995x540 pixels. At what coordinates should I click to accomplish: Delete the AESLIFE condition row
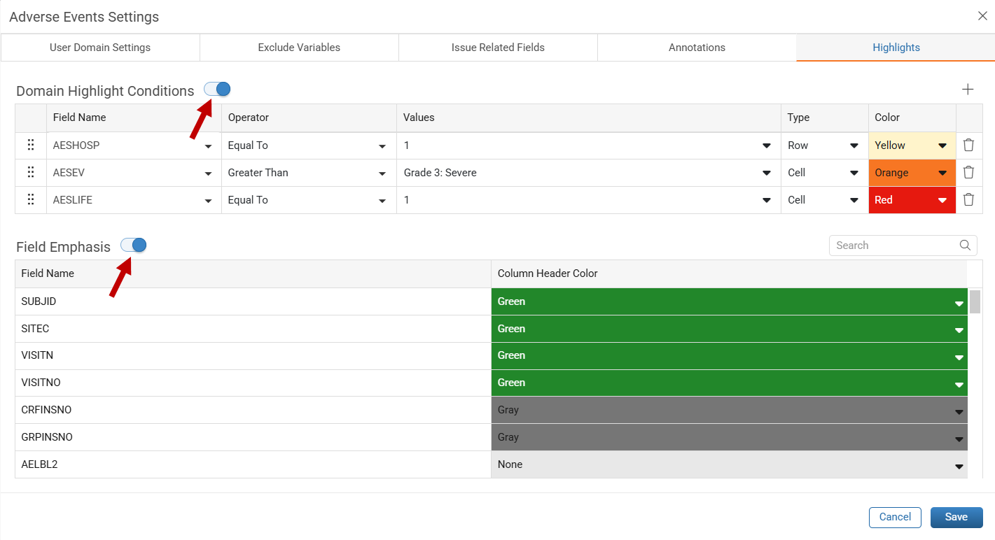(x=968, y=200)
